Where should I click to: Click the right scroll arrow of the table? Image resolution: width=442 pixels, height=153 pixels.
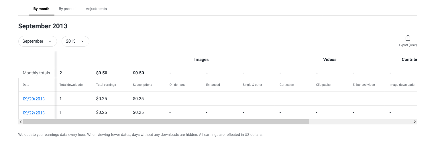(x=415, y=122)
